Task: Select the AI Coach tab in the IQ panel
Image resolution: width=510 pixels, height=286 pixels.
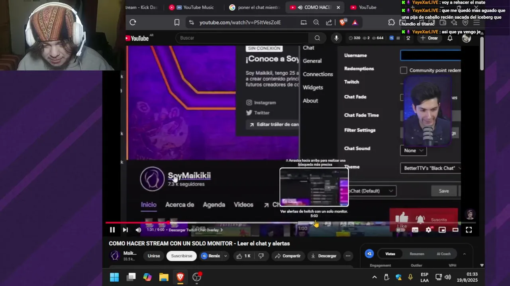Action: click(x=443, y=254)
